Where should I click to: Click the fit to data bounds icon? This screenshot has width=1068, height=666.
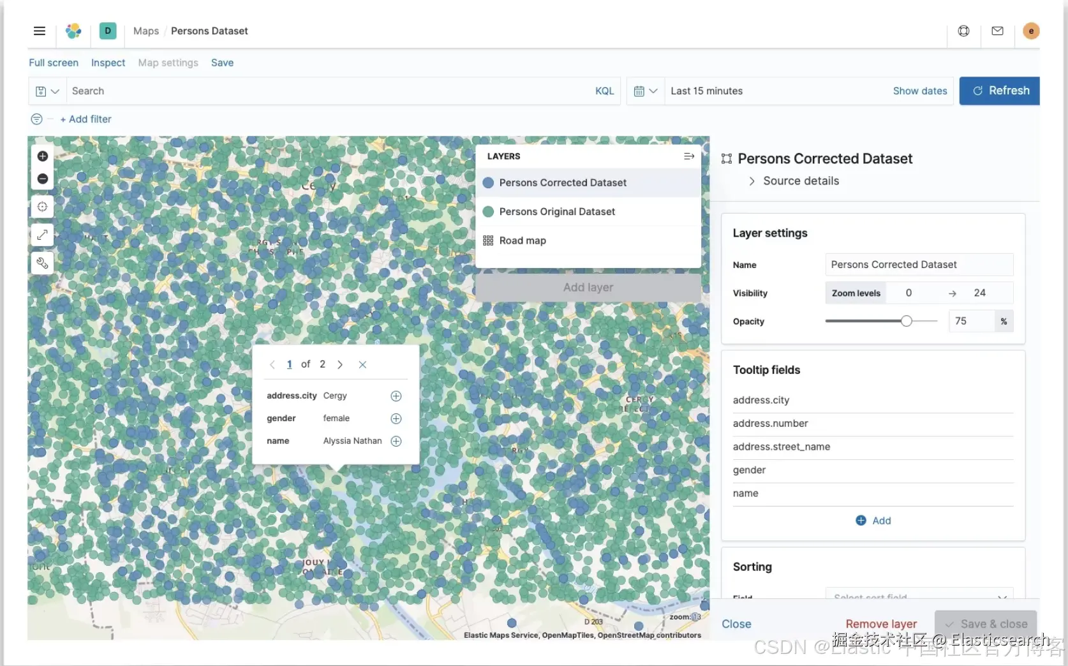(x=42, y=207)
